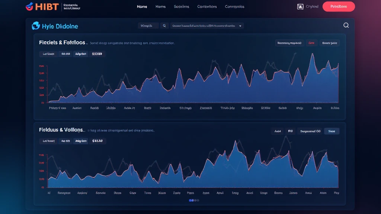Image resolution: width=381 pixels, height=214 pixels.
Task: Select the highlighted third tab in bottom chart
Action: 81,141
